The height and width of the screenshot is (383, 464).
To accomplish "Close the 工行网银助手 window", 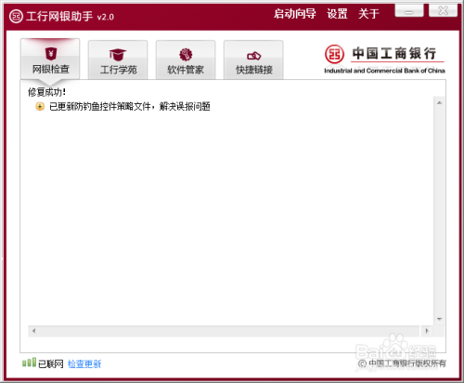I will pyautogui.click(x=443, y=11).
